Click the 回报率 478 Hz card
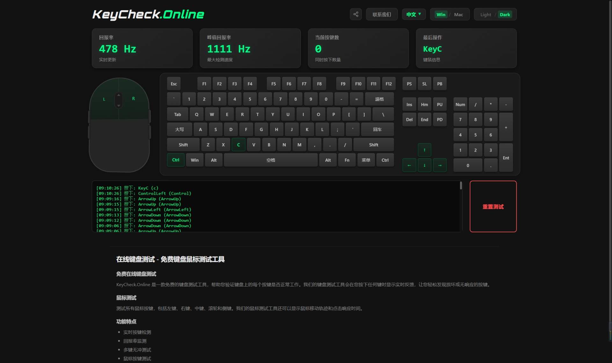The height and width of the screenshot is (363, 612). pyautogui.click(x=142, y=48)
